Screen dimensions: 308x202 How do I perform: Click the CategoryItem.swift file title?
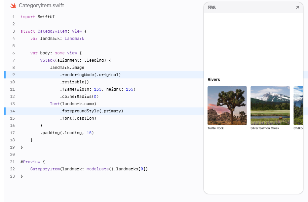tap(41, 6)
